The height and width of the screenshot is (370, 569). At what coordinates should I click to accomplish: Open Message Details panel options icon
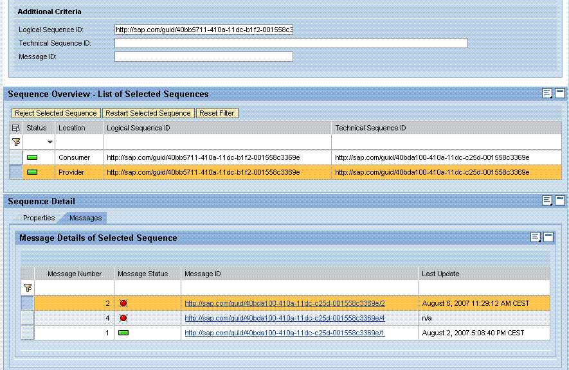tap(536, 238)
